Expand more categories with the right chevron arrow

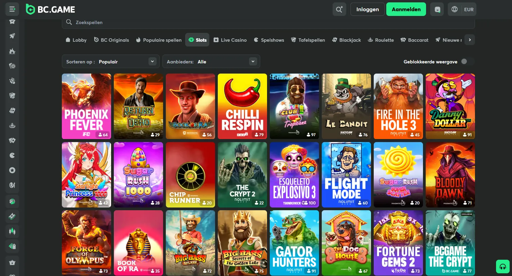click(470, 40)
